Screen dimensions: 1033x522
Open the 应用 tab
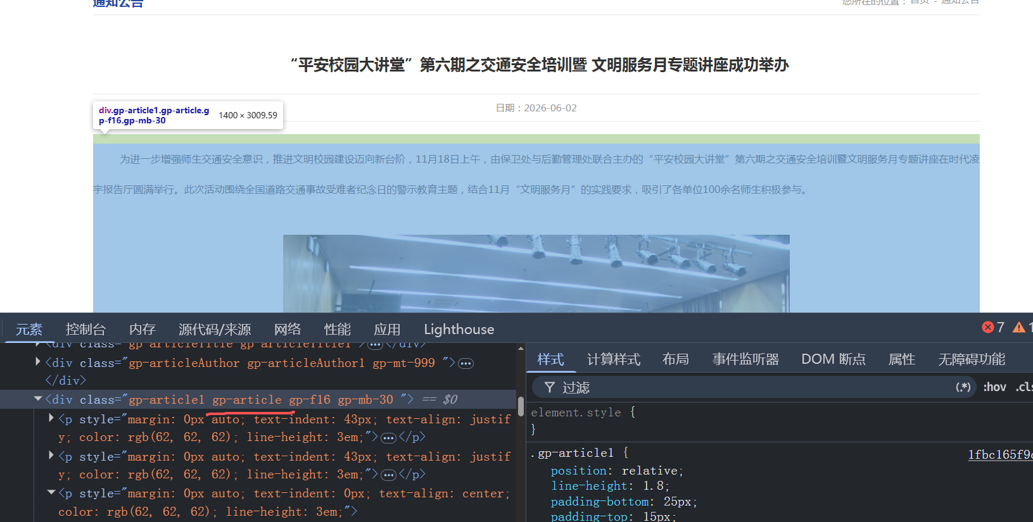(387, 329)
